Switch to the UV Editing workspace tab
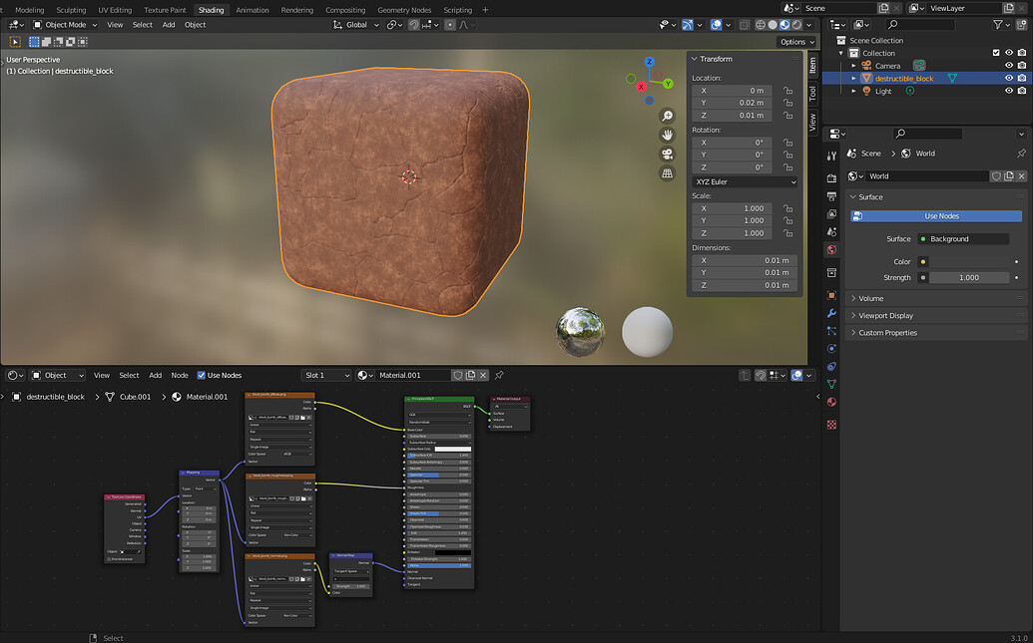Image resolution: width=1033 pixels, height=643 pixels. (x=115, y=10)
